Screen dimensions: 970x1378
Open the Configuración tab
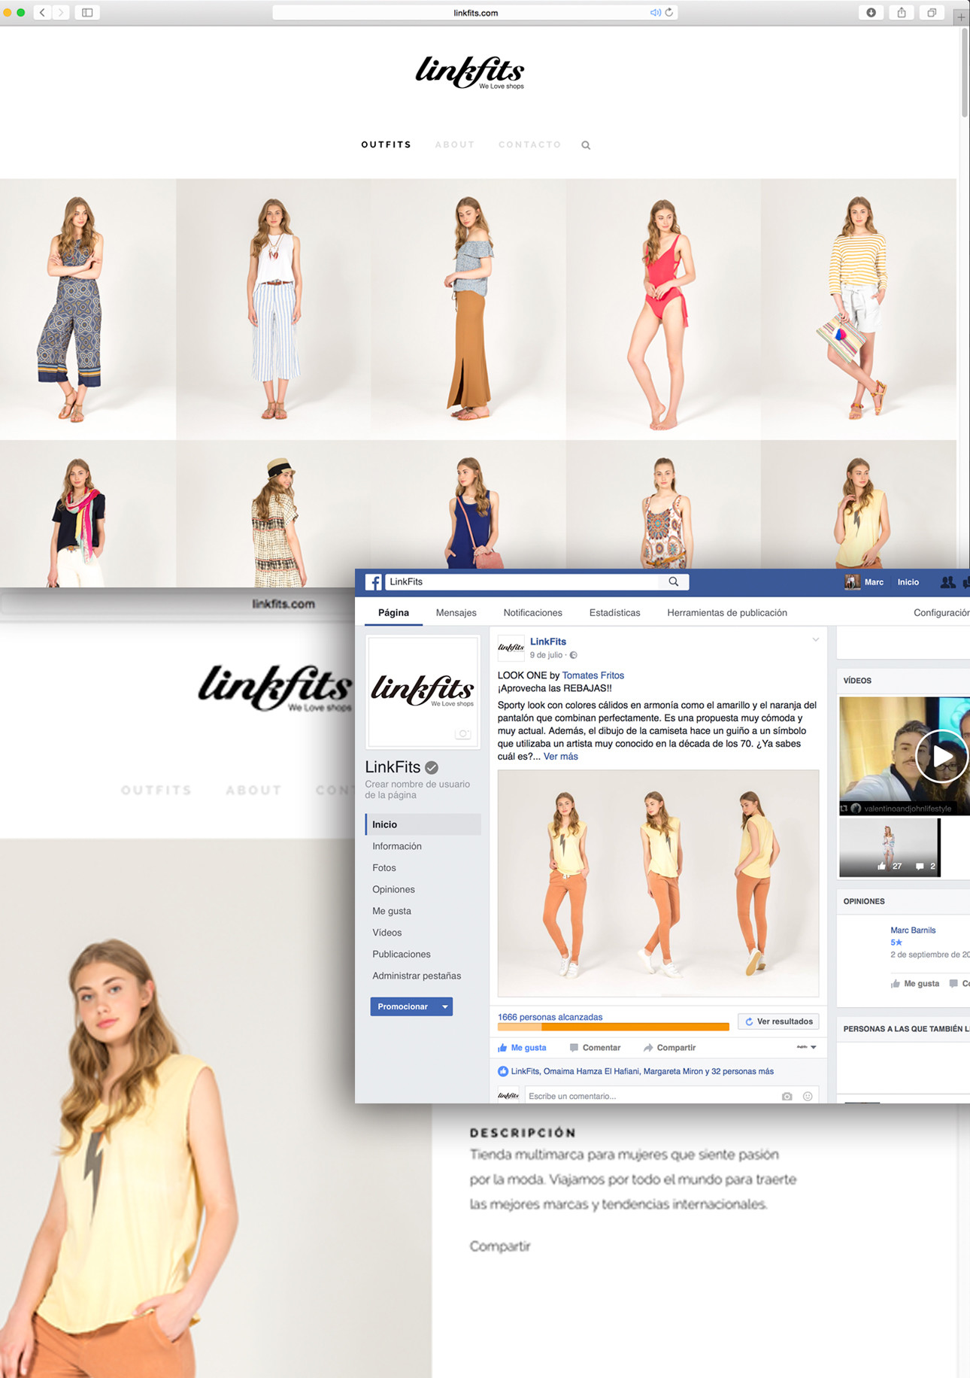tap(941, 613)
